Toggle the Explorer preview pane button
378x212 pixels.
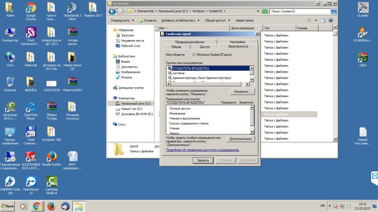[324, 21]
